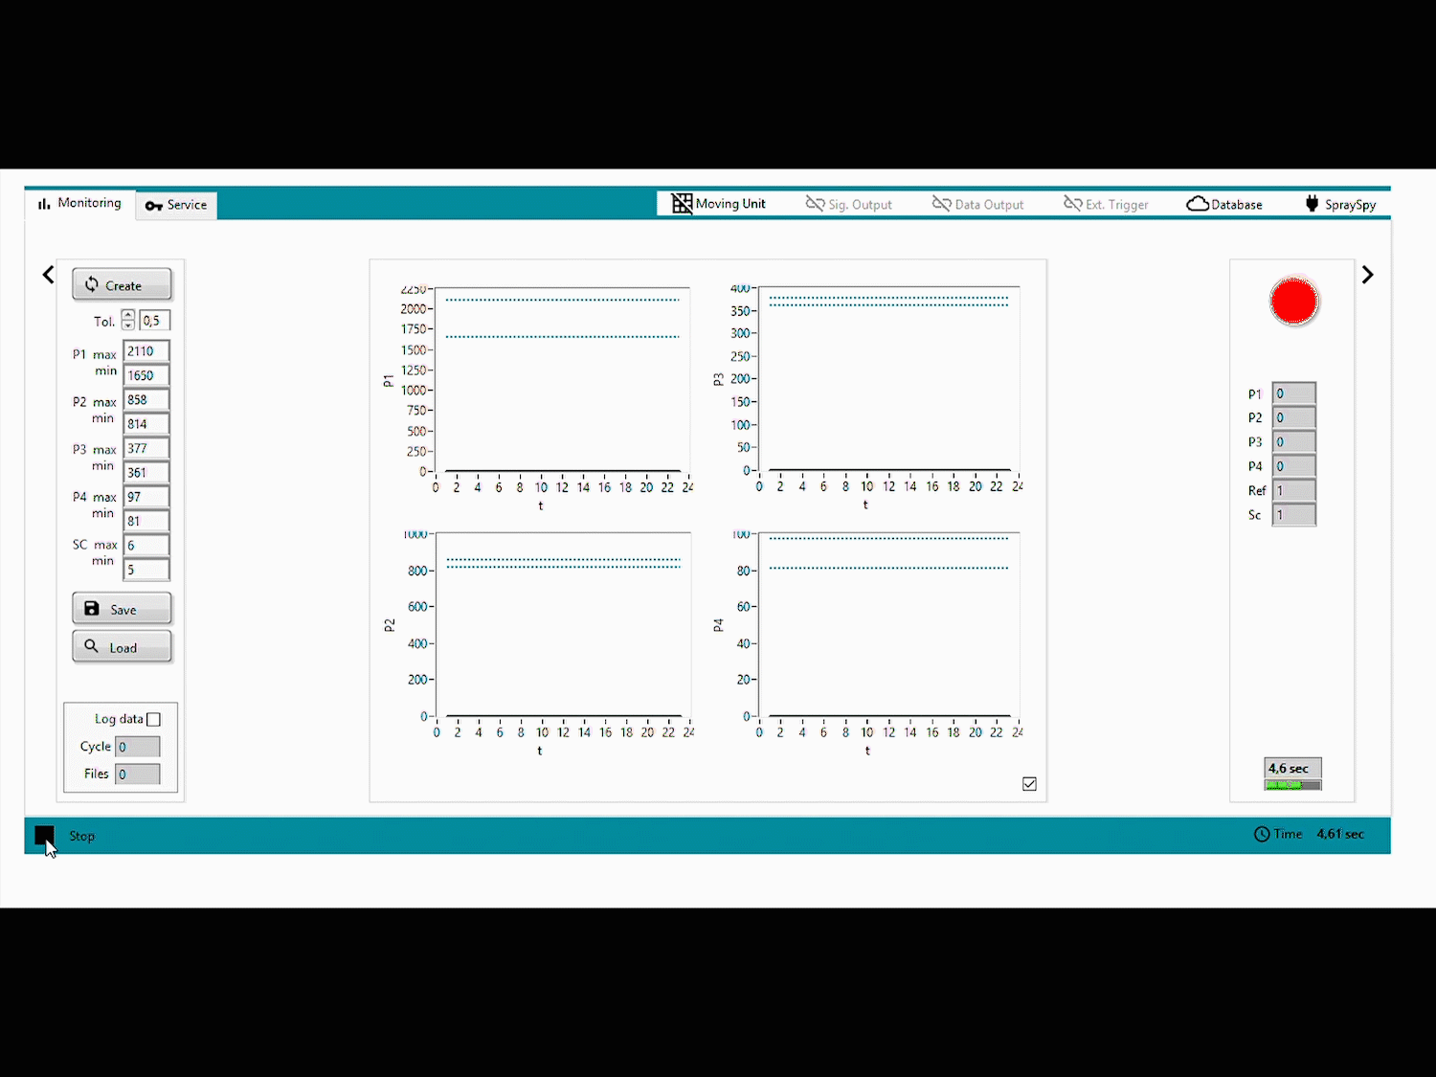Image resolution: width=1436 pixels, height=1077 pixels.
Task: Click the P4 status value box
Action: click(x=1293, y=466)
